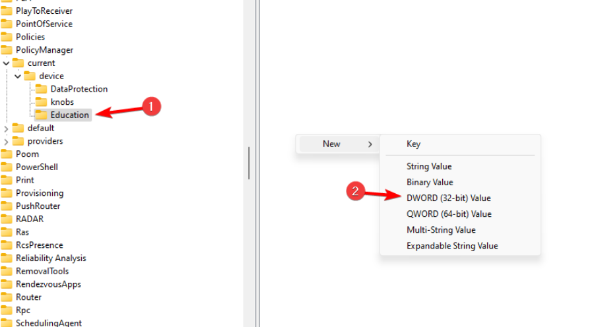This screenshot has width=592, height=327.
Task: Select the Education folder icon
Action: [41, 115]
